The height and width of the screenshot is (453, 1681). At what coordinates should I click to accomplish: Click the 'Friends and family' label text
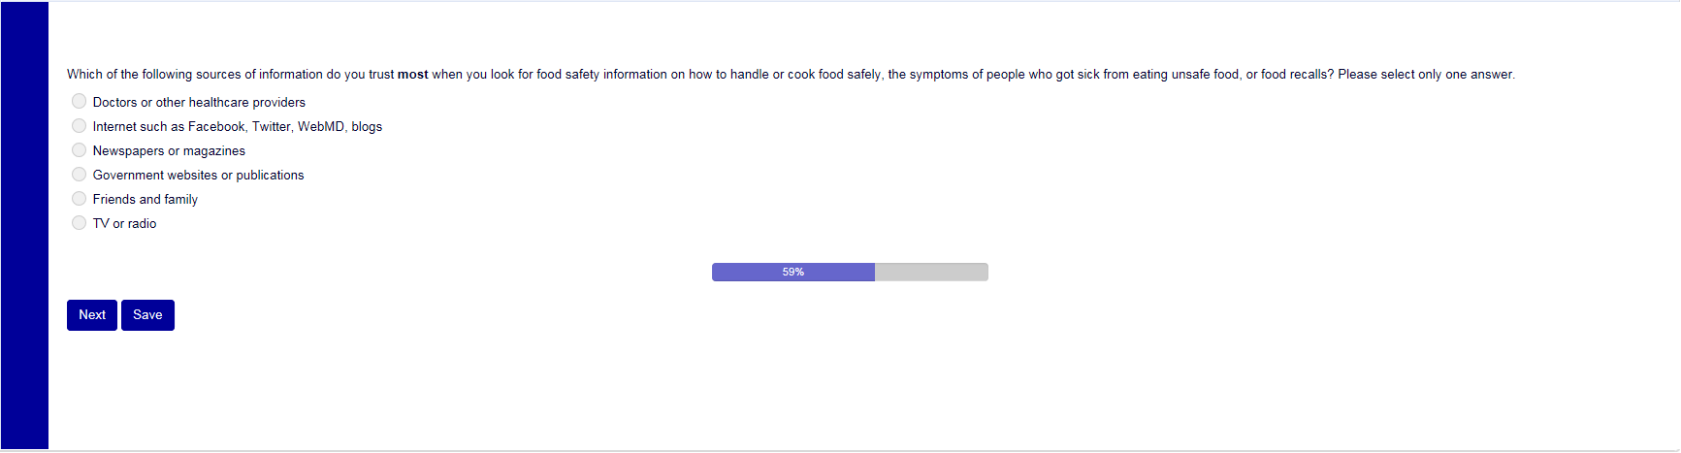145,199
